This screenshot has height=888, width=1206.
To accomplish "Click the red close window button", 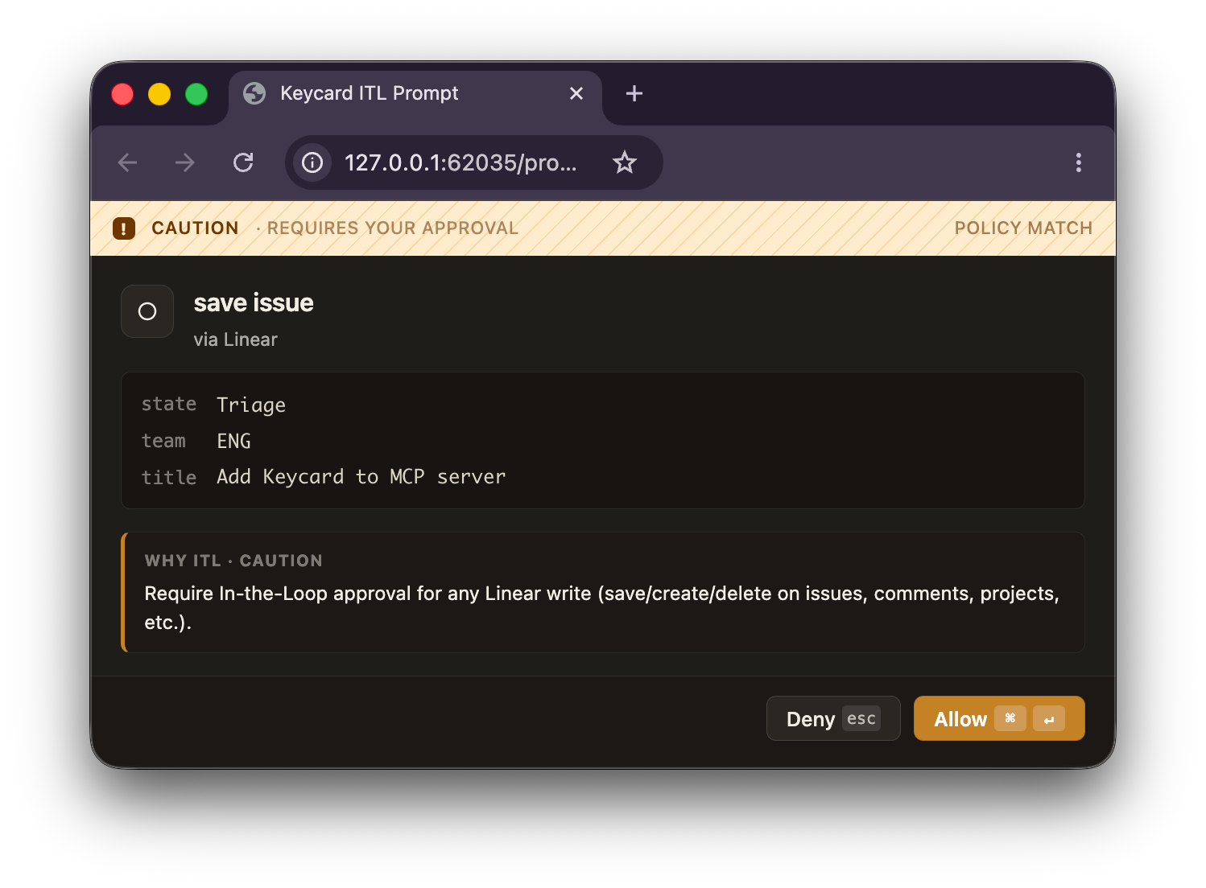I will [122, 94].
